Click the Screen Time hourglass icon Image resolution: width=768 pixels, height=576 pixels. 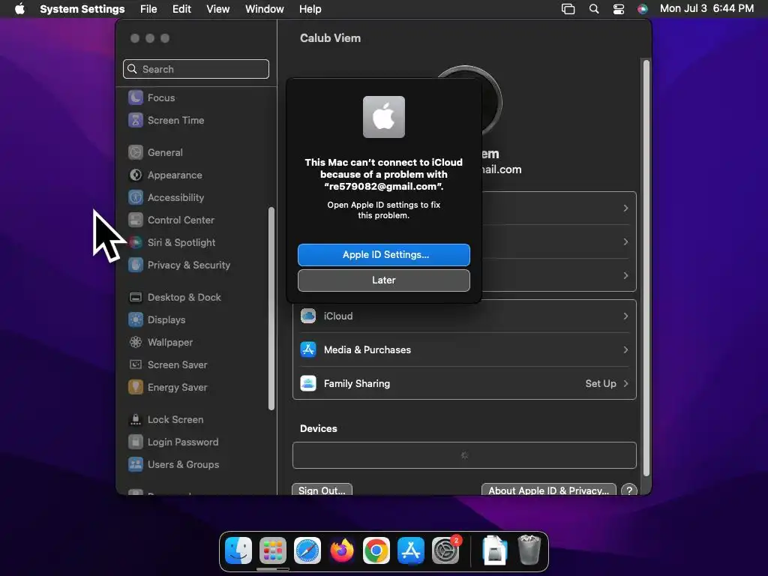[x=136, y=120]
